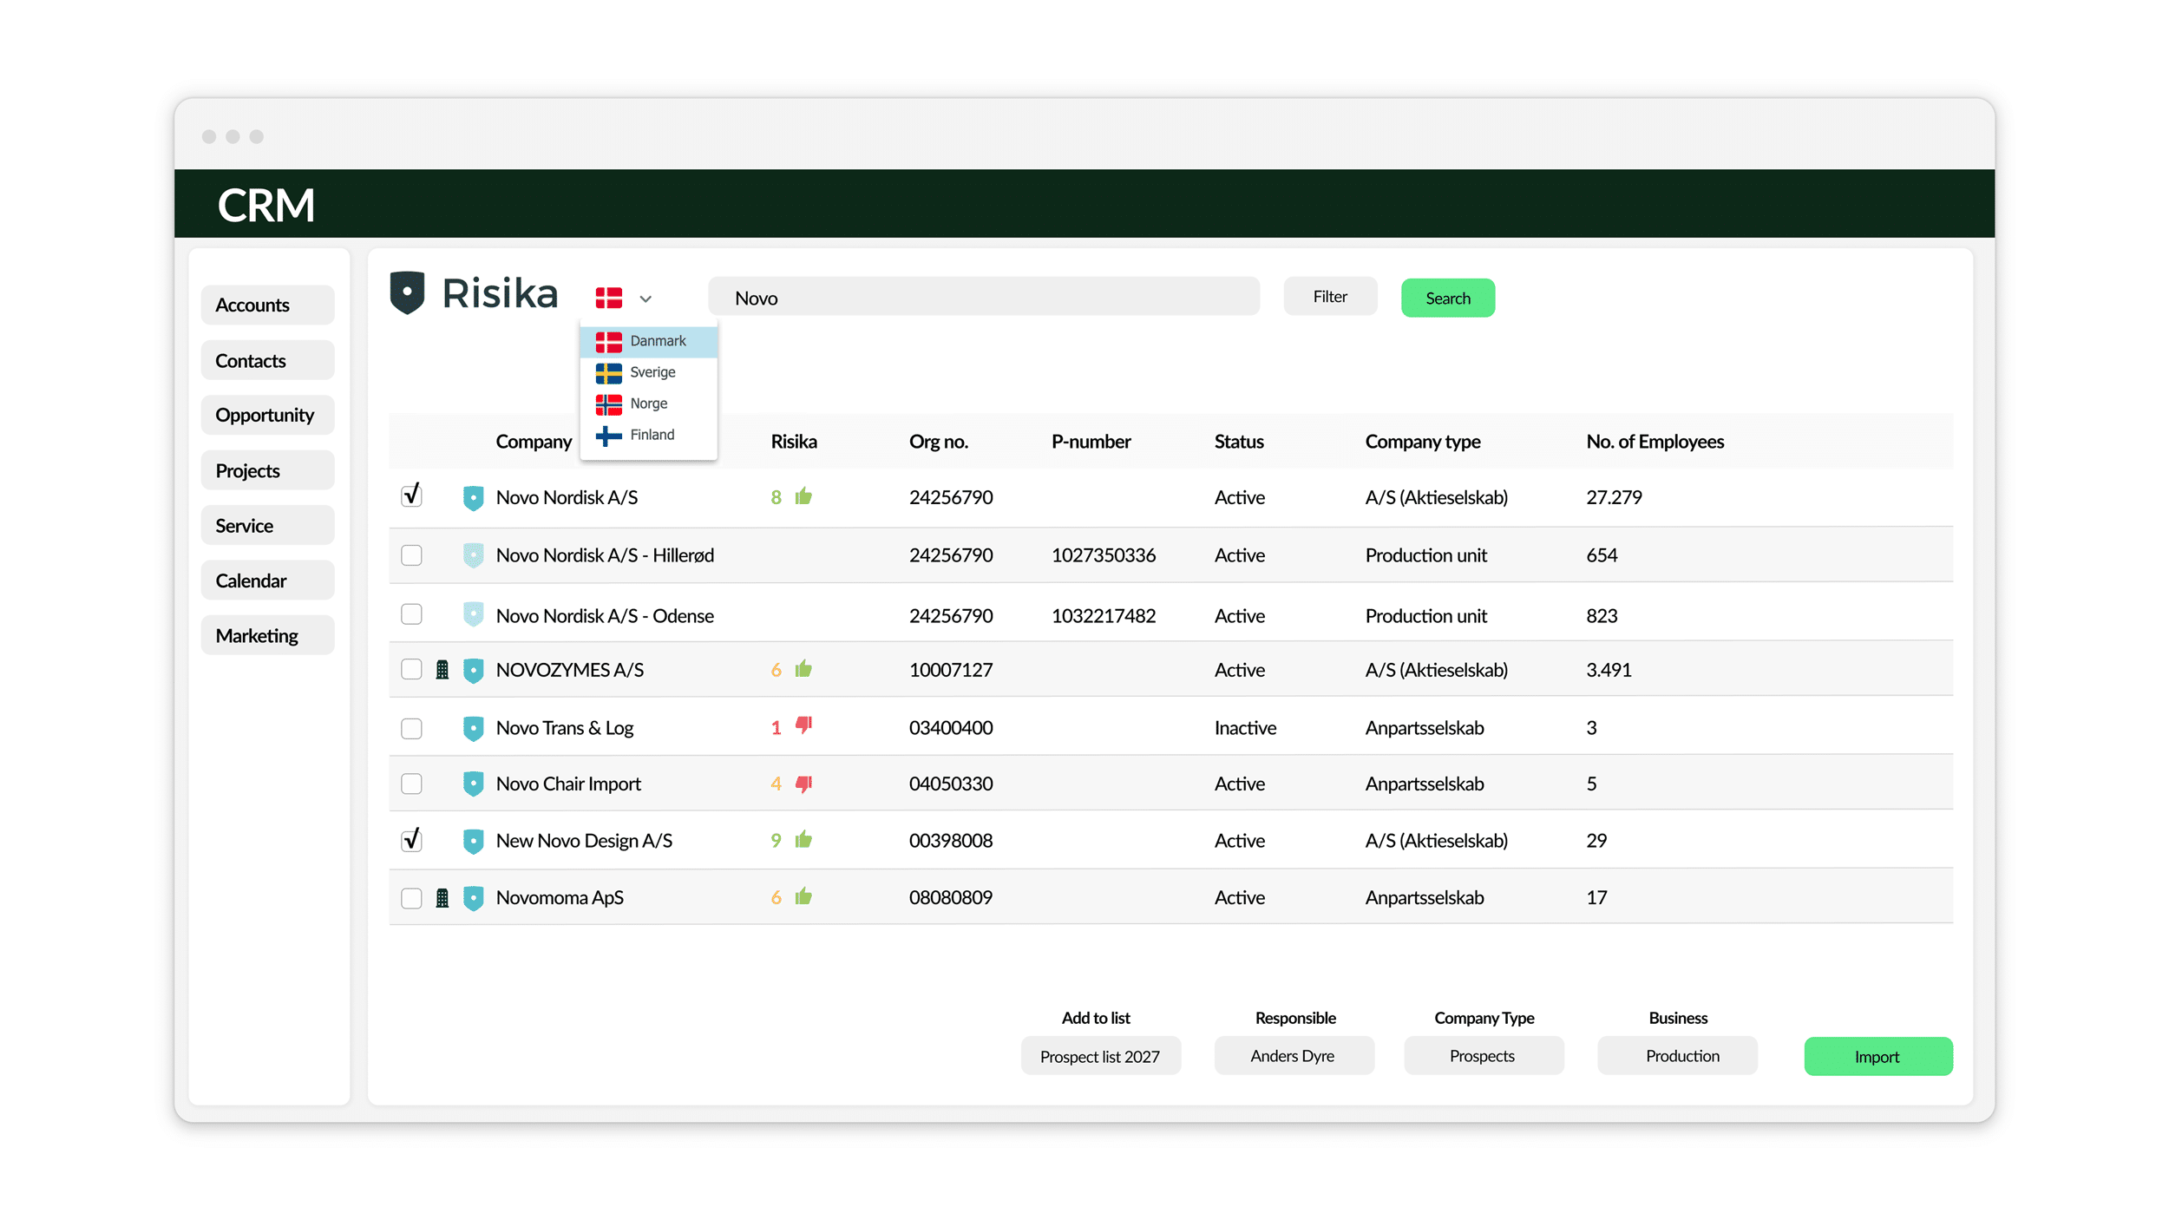This screenshot has width=2169, height=1220.
Task: Click the thumbs-up icon for Novo Nordisk A/S
Action: (x=803, y=496)
